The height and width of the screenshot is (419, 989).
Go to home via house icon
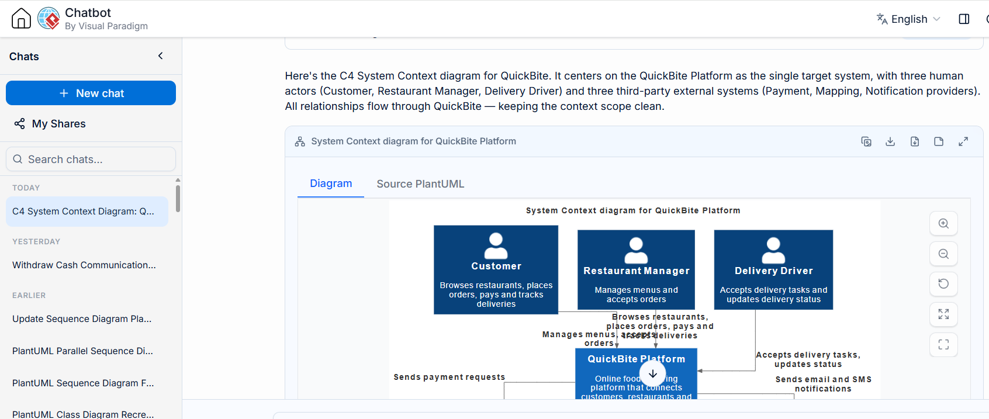click(x=22, y=19)
